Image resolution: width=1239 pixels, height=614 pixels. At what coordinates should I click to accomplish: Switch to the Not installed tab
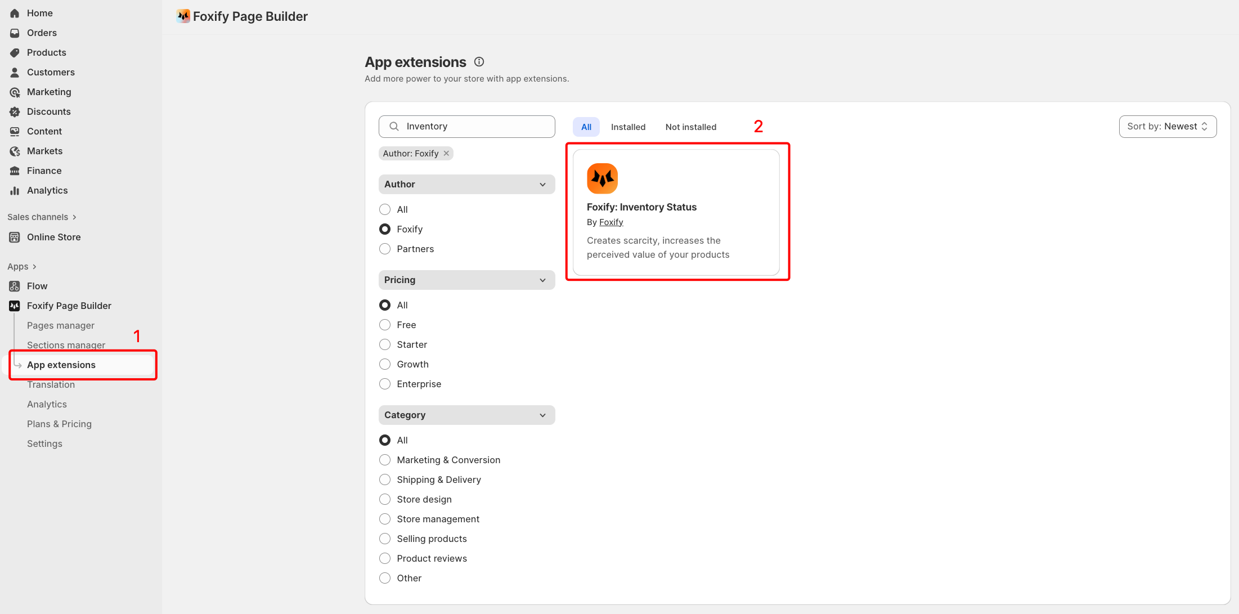[x=691, y=127]
